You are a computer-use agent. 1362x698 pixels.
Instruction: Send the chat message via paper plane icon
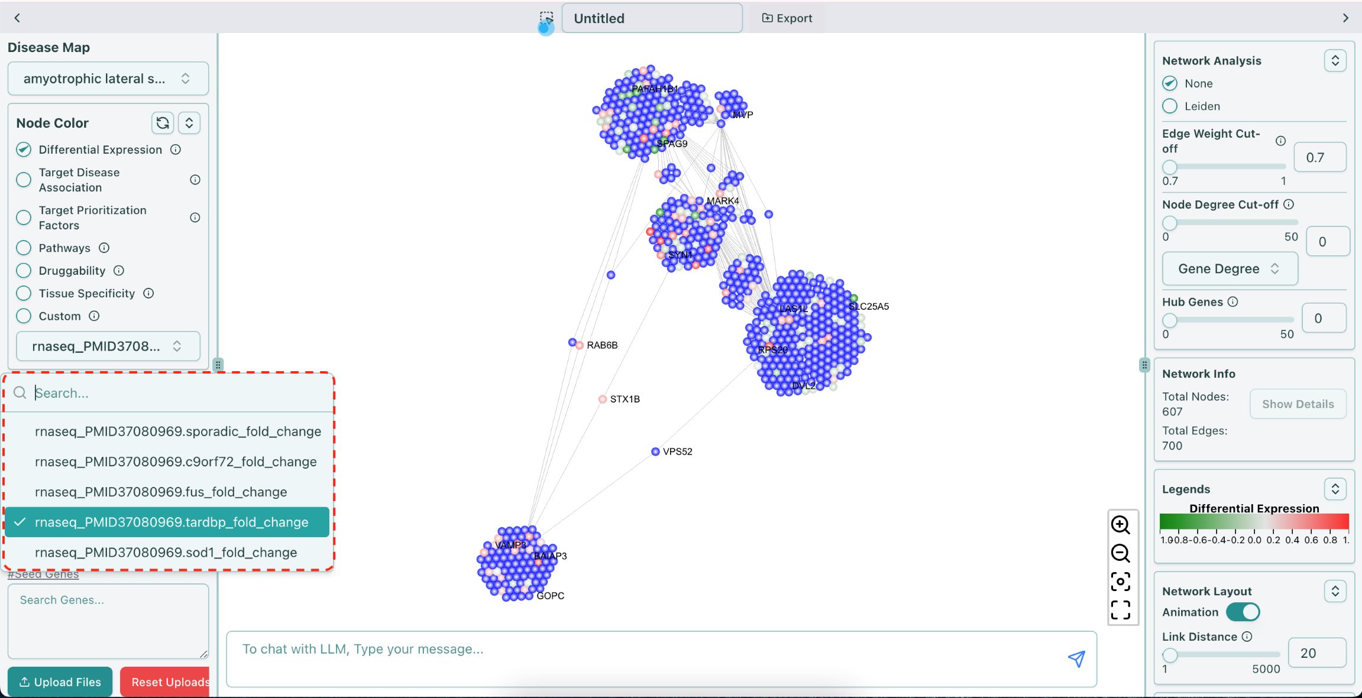click(1076, 657)
